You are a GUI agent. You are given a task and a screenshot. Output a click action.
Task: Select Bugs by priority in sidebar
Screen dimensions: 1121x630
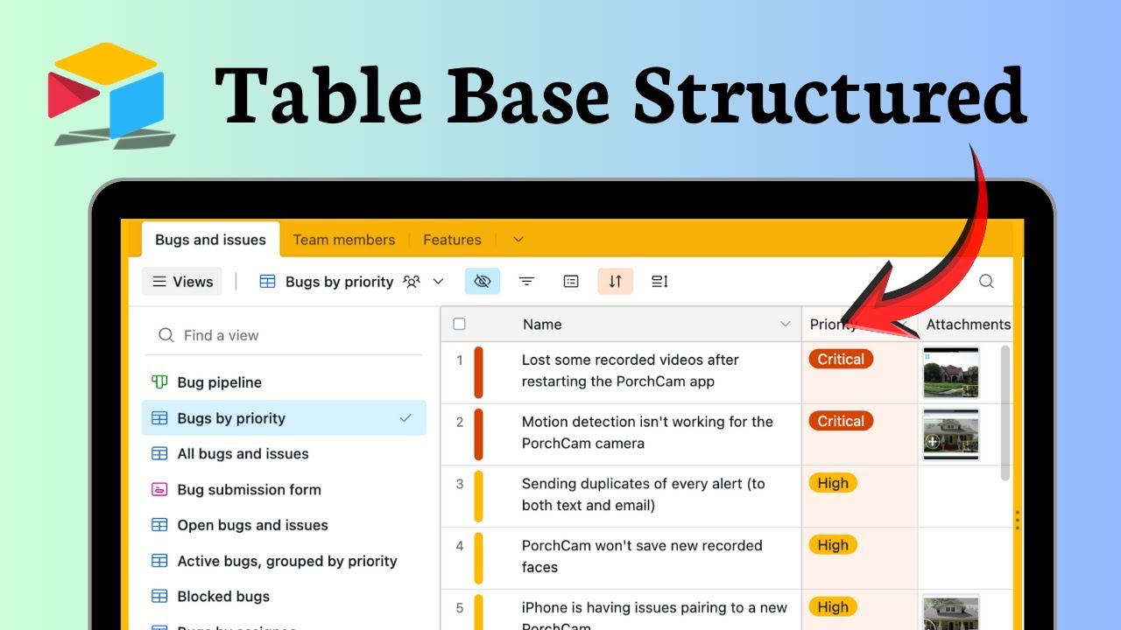(x=284, y=418)
